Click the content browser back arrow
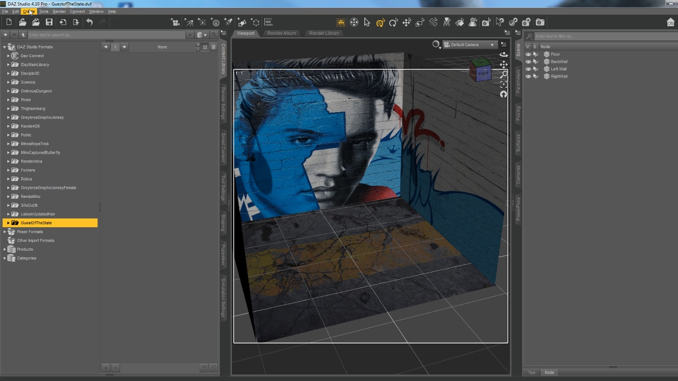 coord(5,35)
